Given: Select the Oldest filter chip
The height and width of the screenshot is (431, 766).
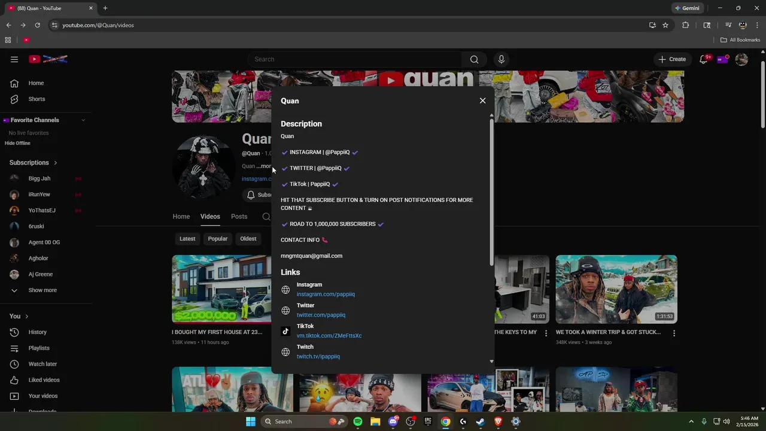Looking at the screenshot, I should [248, 239].
